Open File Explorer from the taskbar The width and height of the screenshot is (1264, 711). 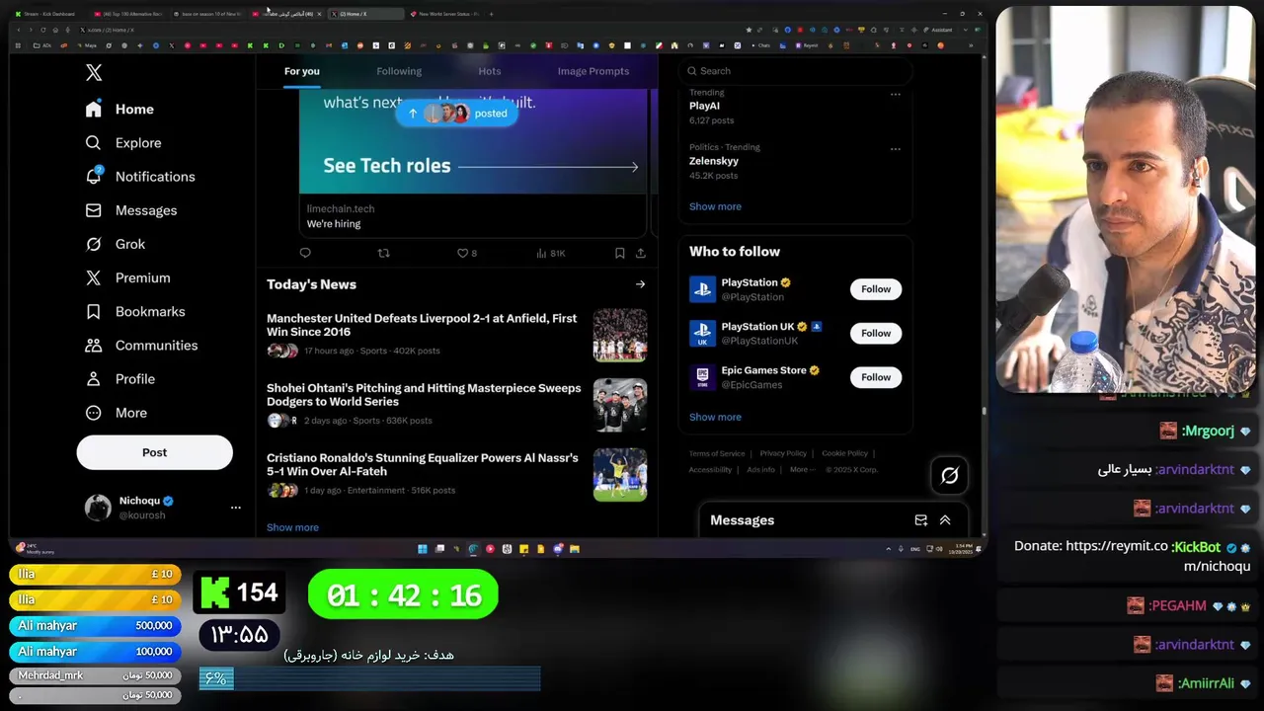click(x=575, y=549)
